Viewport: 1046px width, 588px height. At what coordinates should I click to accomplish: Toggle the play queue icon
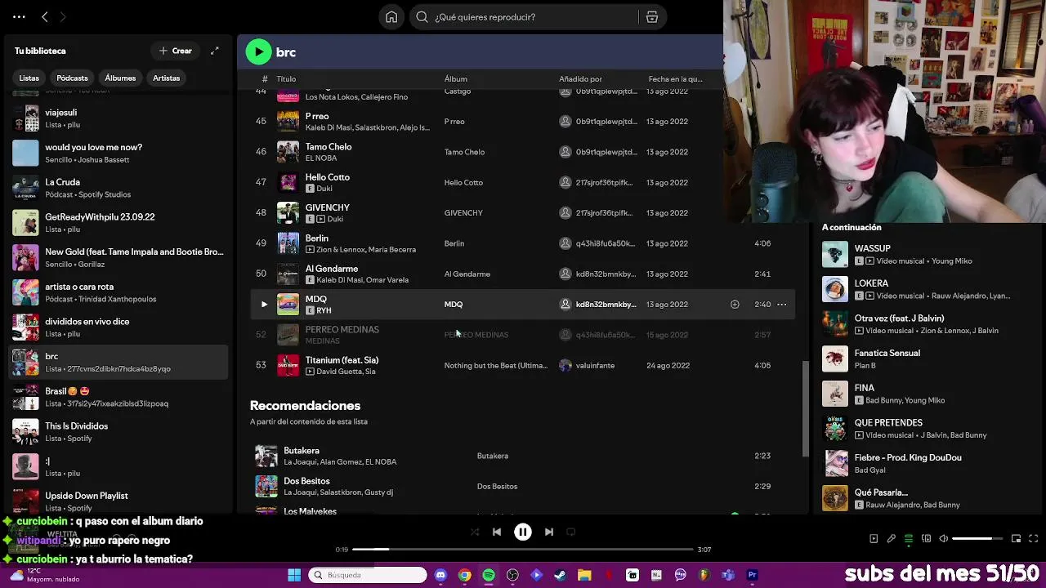click(909, 539)
